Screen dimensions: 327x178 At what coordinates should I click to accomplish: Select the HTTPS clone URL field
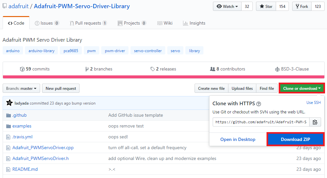[261, 122]
